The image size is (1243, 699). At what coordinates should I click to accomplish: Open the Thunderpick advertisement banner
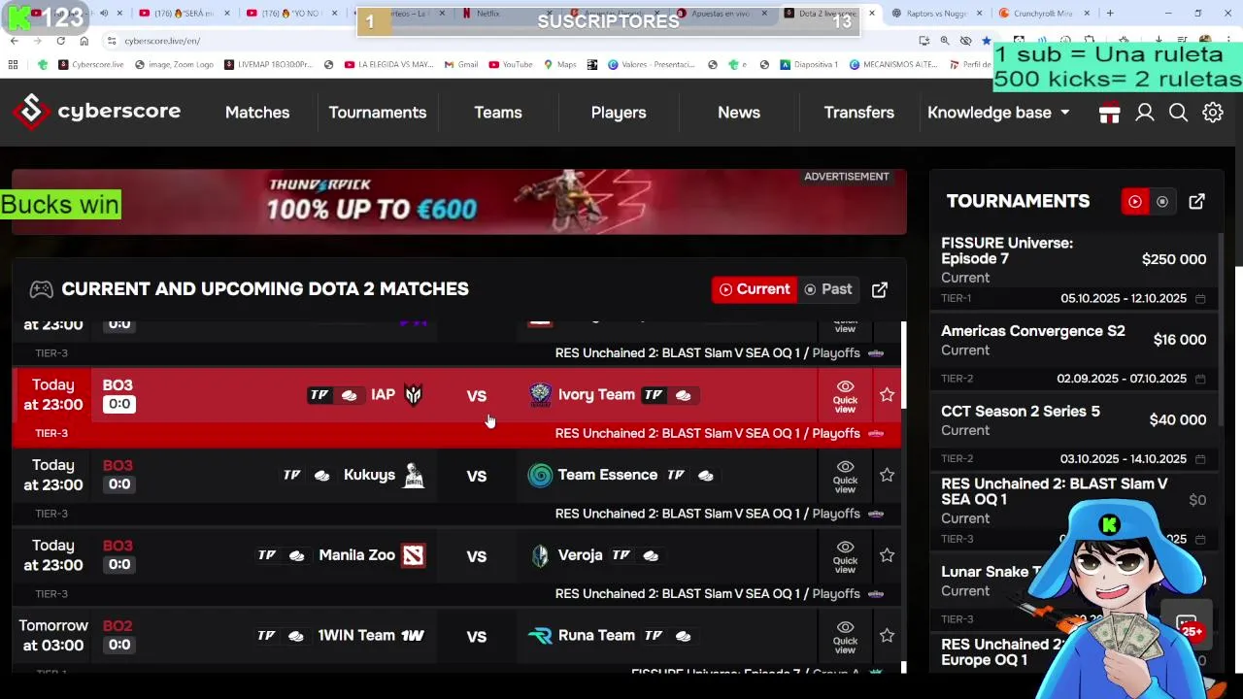click(x=459, y=202)
